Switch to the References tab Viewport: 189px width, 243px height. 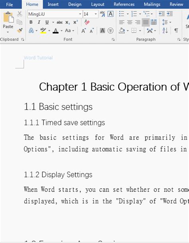[x=124, y=4]
